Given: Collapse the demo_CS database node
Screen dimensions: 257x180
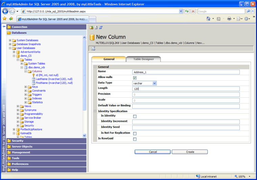Looking at the screenshot, I should pyautogui.click(x=14, y=56).
